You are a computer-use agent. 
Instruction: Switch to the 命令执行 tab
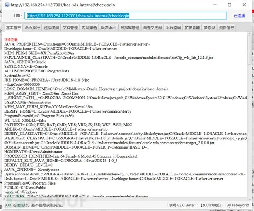tap(32, 28)
